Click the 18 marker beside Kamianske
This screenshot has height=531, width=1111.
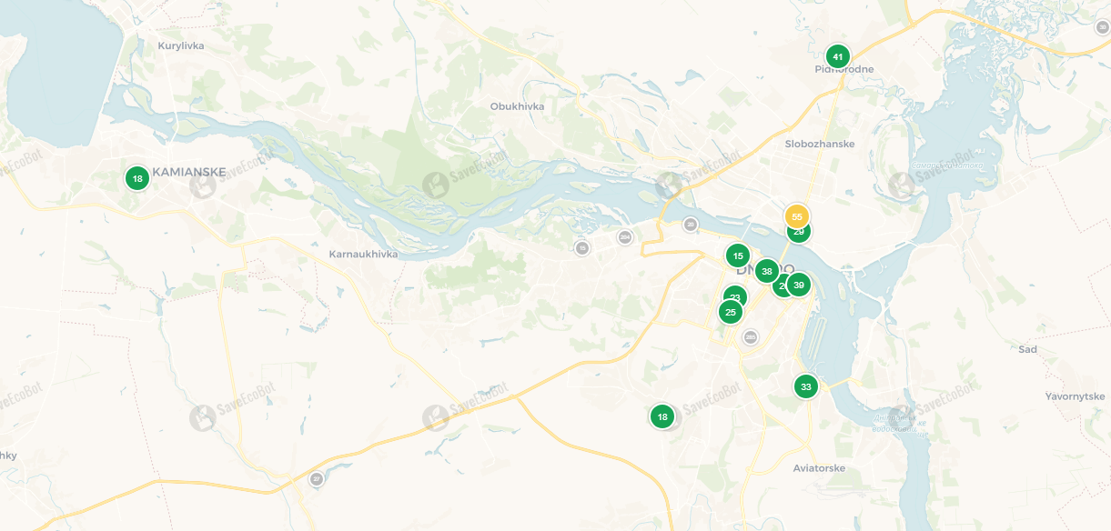click(136, 178)
